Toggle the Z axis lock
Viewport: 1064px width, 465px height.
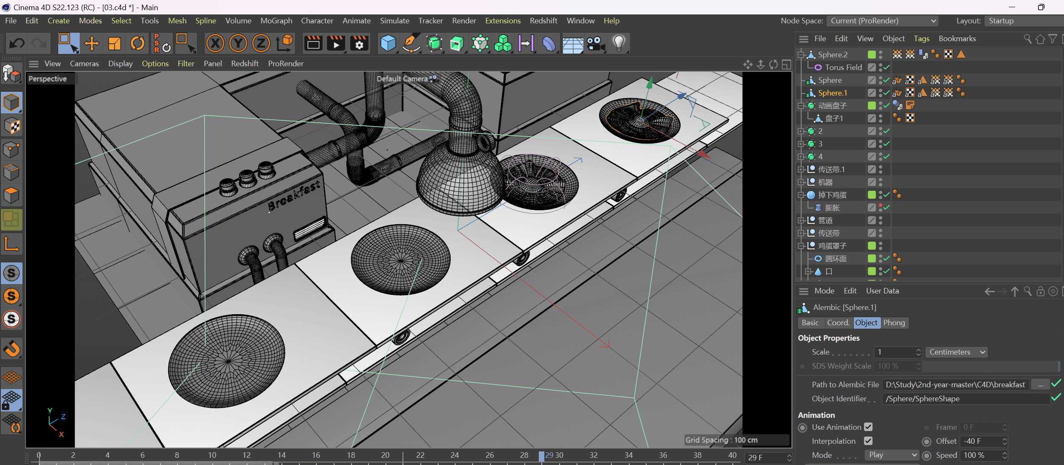pos(261,43)
